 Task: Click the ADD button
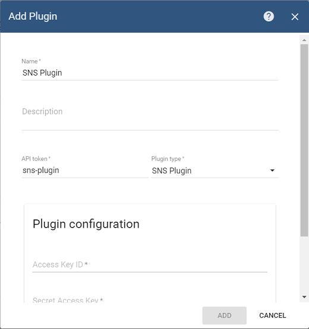pos(224,315)
